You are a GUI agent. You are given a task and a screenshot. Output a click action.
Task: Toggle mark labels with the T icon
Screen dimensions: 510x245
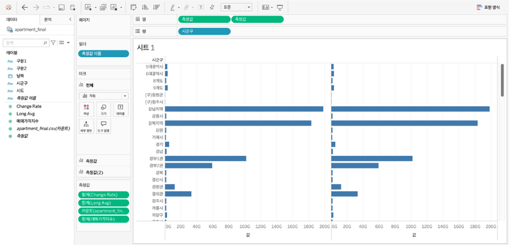201,7
